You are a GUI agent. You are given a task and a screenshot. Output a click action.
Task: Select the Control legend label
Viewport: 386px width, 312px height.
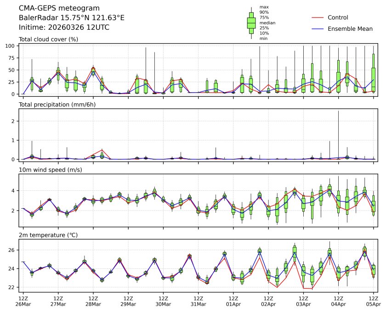click(x=338, y=17)
